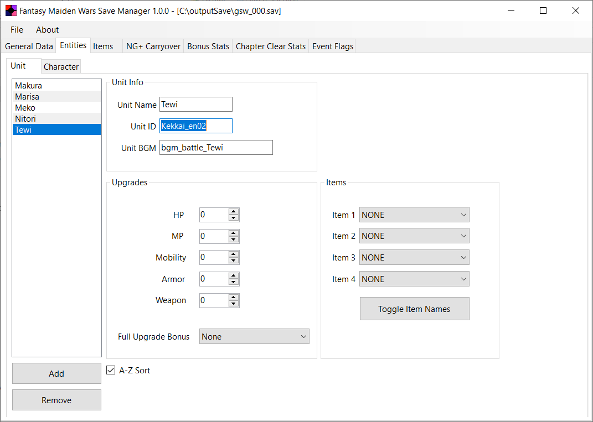593x422 pixels.
Task: Select Nitori in the unit list
Action: [x=56, y=118]
